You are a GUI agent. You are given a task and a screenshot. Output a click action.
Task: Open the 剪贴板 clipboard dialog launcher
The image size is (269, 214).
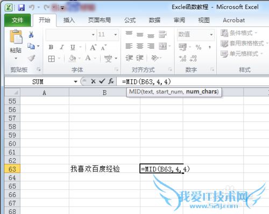(39, 69)
